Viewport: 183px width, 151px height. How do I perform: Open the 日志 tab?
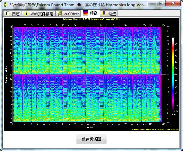13,13
